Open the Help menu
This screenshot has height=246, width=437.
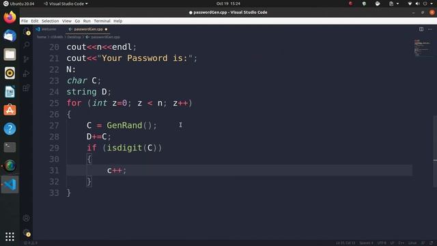117,21
